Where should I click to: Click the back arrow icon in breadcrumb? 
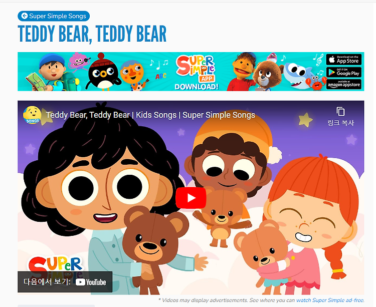point(24,16)
